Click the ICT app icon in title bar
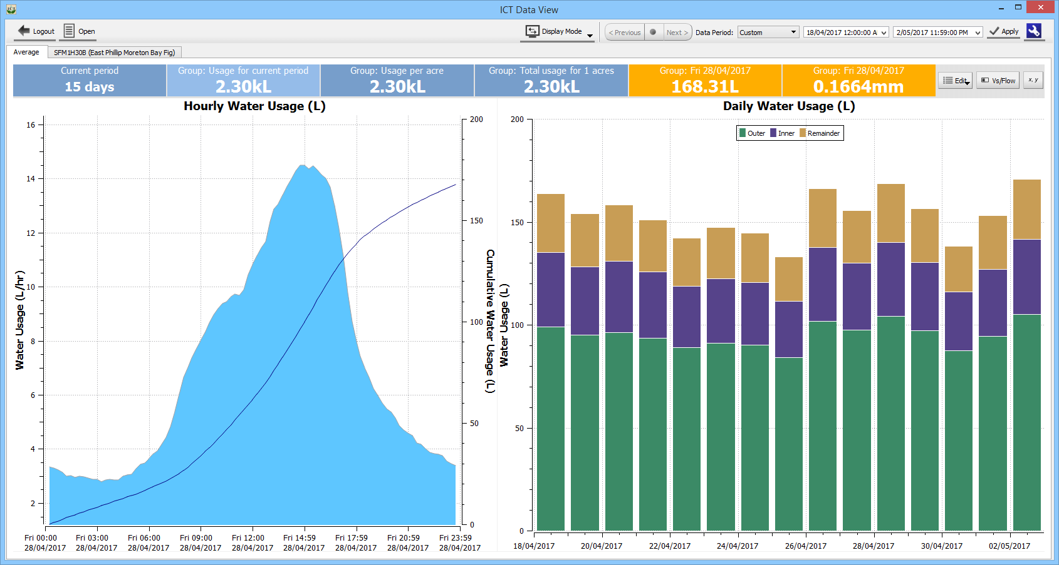The height and width of the screenshot is (565, 1059). (x=11, y=9)
